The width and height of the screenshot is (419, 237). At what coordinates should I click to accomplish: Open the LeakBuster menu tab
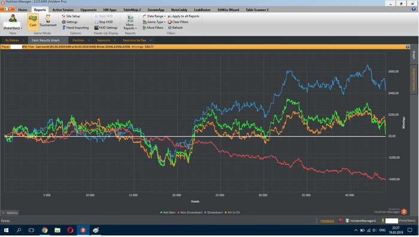click(x=202, y=10)
